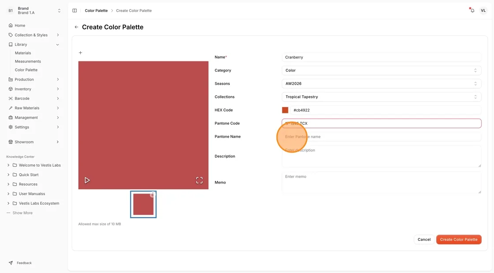Click the Collection & Styles tag icon
Image resolution: width=494 pixels, height=273 pixels.
[x=11, y=35]
